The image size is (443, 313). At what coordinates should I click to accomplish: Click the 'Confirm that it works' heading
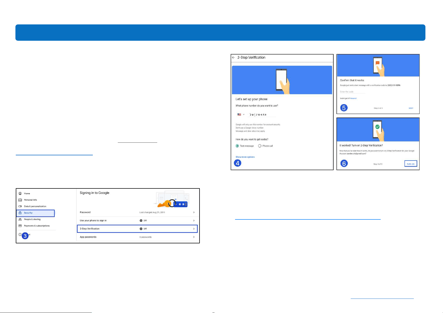point(352,80)
